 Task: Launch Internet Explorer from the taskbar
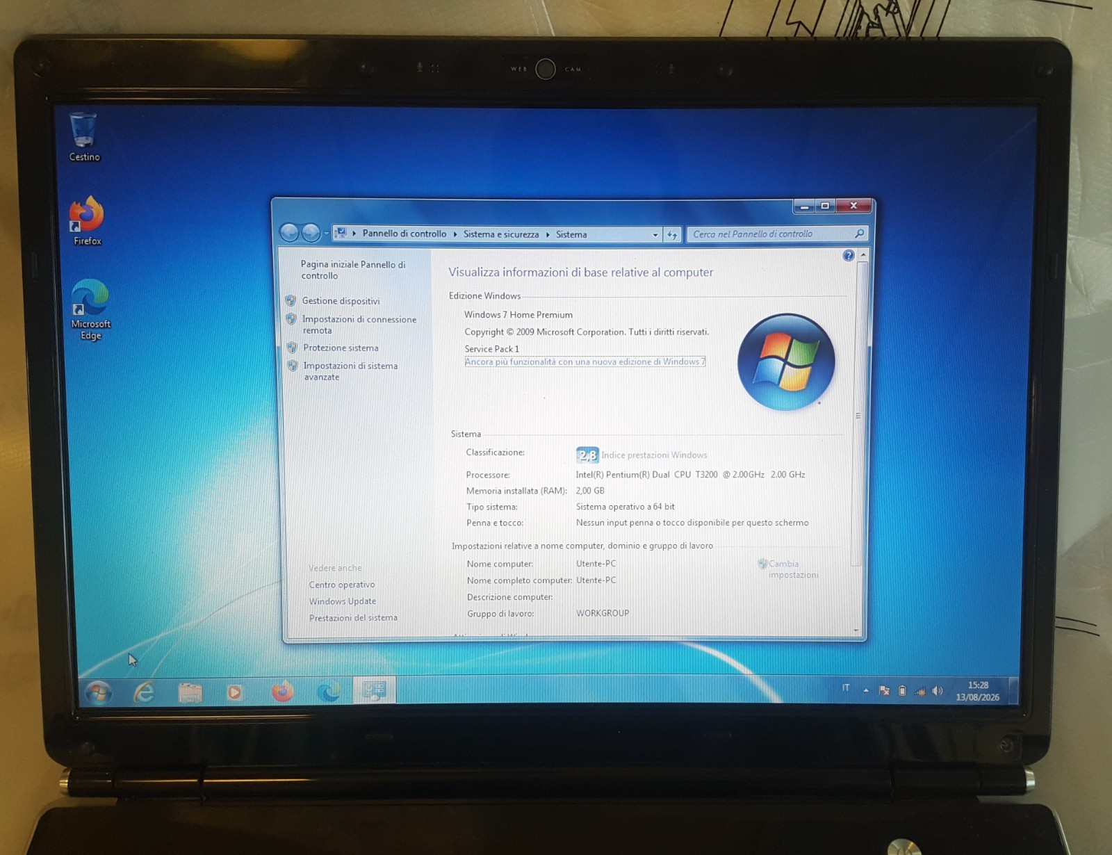pos(144,692)
